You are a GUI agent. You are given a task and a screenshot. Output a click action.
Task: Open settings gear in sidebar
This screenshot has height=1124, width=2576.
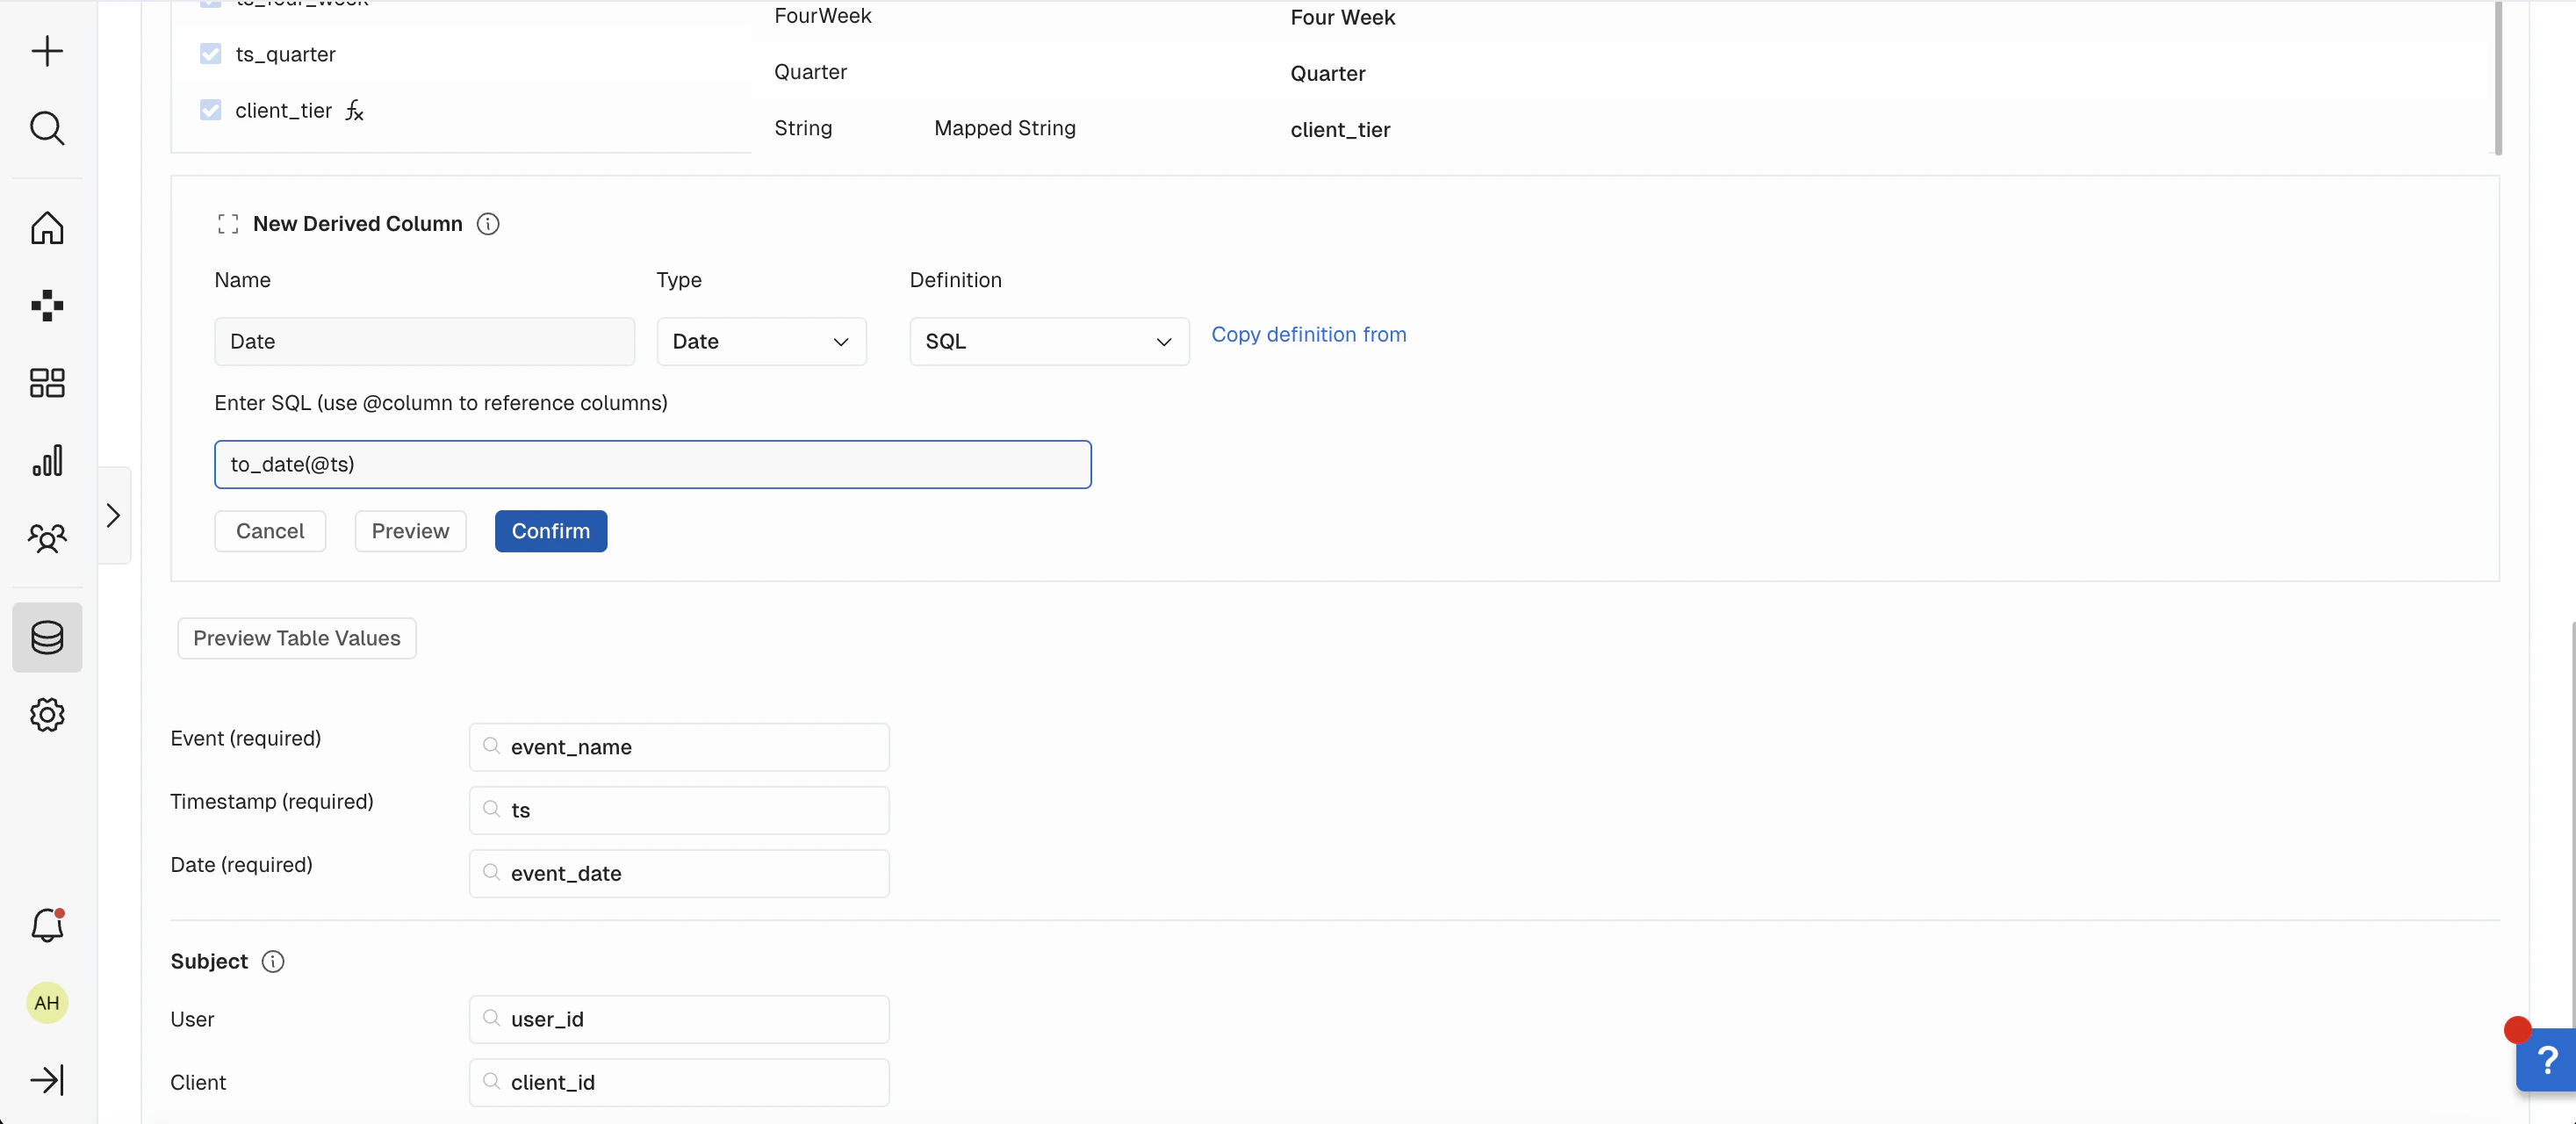click(47, 714)
